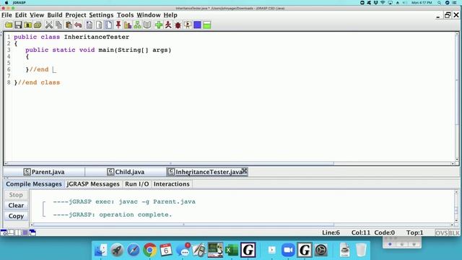Image resolution: width=462 pixels, height=260 pixels.
Task: Open the documentation book icon
Action: pos(147,25)
